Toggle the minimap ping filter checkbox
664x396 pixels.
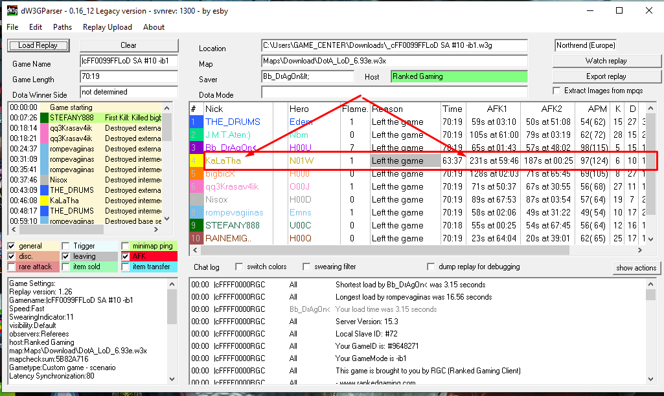(x=125, y=246)
